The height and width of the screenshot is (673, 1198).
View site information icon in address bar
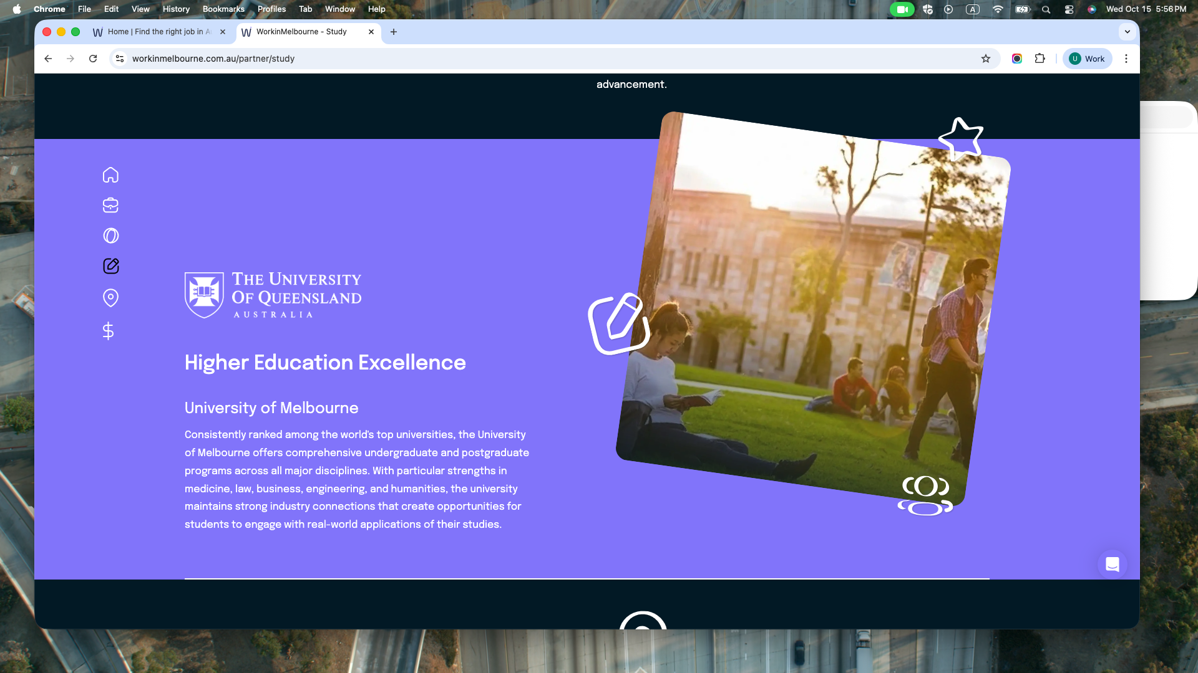[120, 59]
